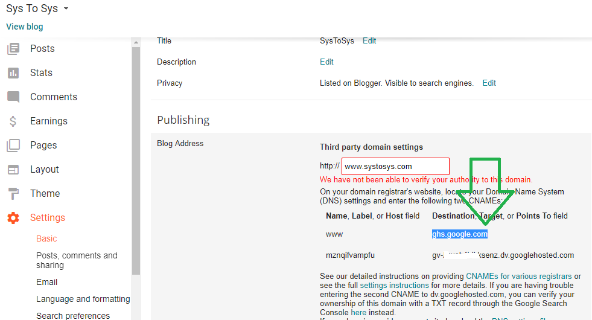The height and width of the screenshot is (320, 592).
Task: Click the View blog link
Action: 25,27
